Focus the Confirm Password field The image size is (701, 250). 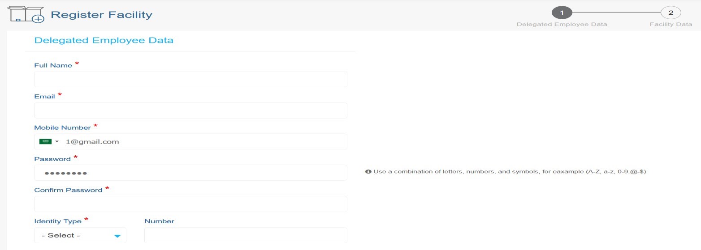tap(190, 204)
